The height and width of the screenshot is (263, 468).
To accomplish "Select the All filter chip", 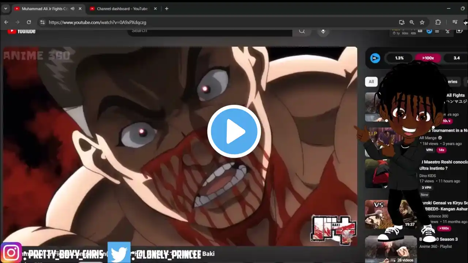I will point(371,81).
